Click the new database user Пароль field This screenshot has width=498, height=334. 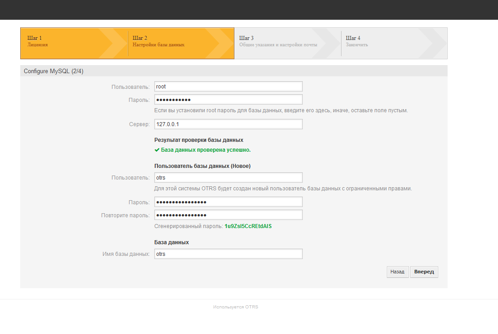(x=228, y=202)
